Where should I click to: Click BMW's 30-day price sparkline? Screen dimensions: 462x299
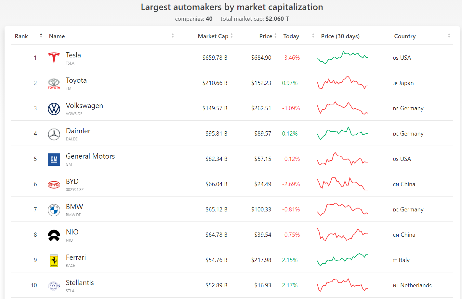343,209
